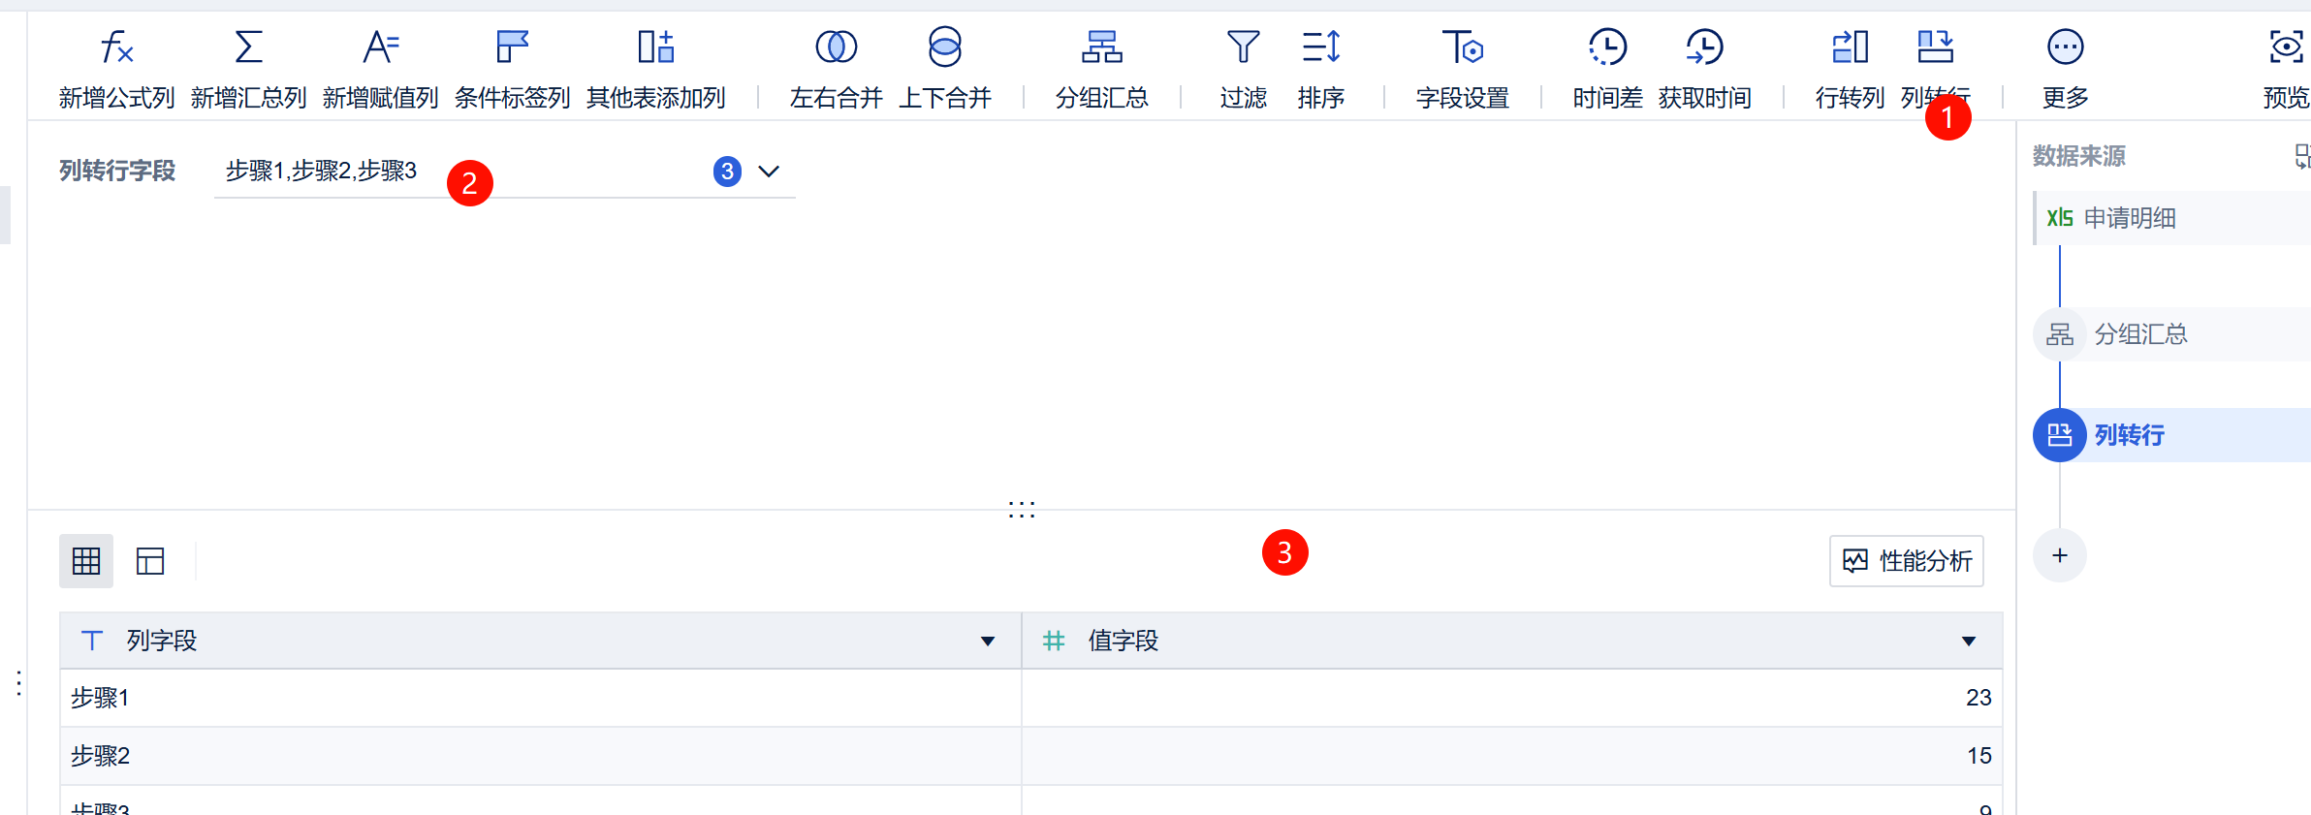Switch to grid table view
The height and width of the screenshot is (815, 2311).
point(86,561)
